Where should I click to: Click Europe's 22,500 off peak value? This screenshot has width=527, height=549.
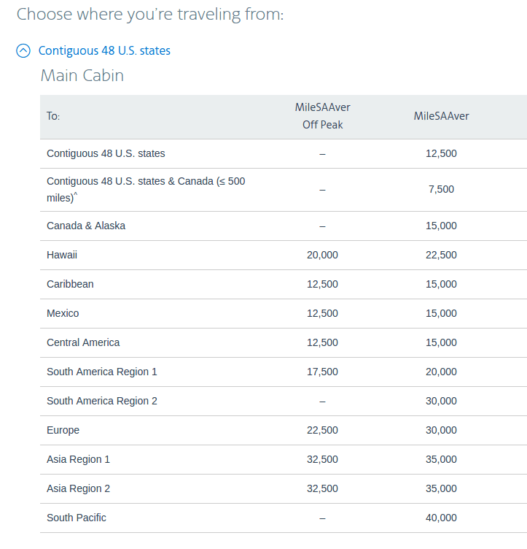pyautogui.click(x=322, y=430)
